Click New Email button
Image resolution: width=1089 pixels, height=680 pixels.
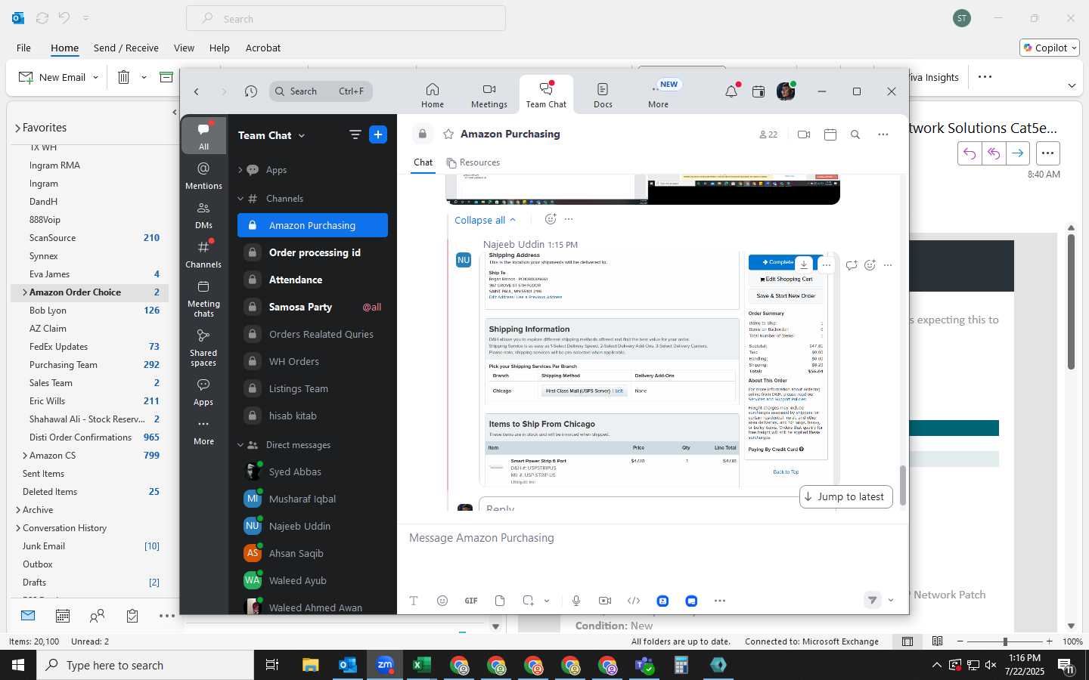click(51, 77)
